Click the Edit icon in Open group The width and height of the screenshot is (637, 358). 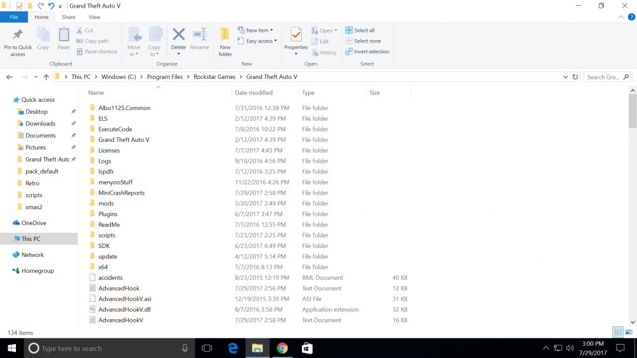coord(315,41)
